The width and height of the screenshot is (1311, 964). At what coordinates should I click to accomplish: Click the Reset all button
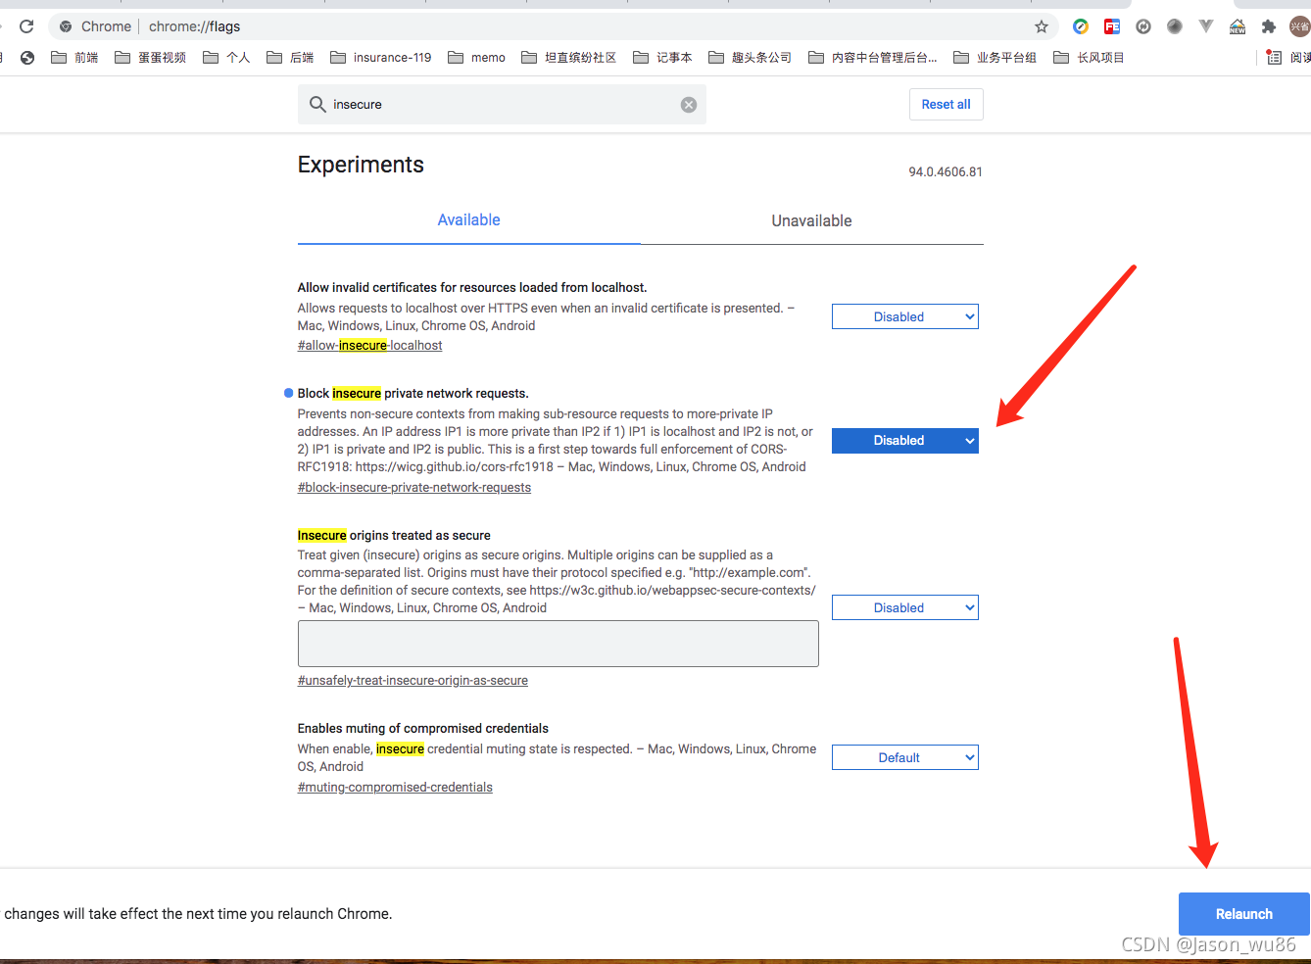pyautogui.click(x=945, y=104)
